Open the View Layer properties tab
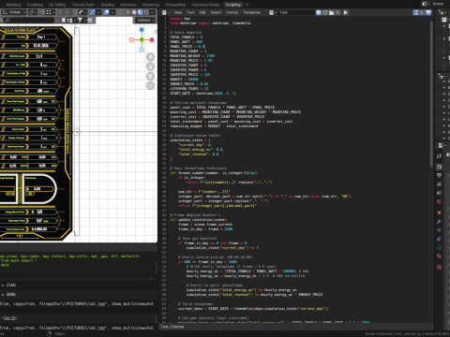 (x=439, y=184)
